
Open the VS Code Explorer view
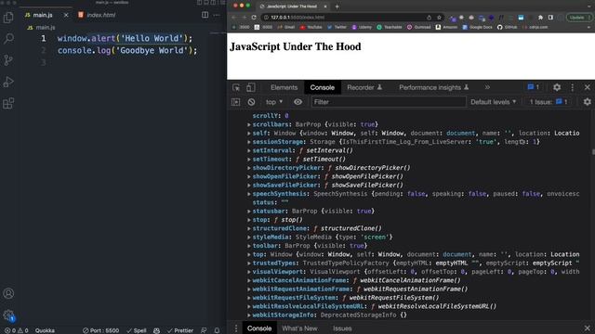[x=8, y=18]
